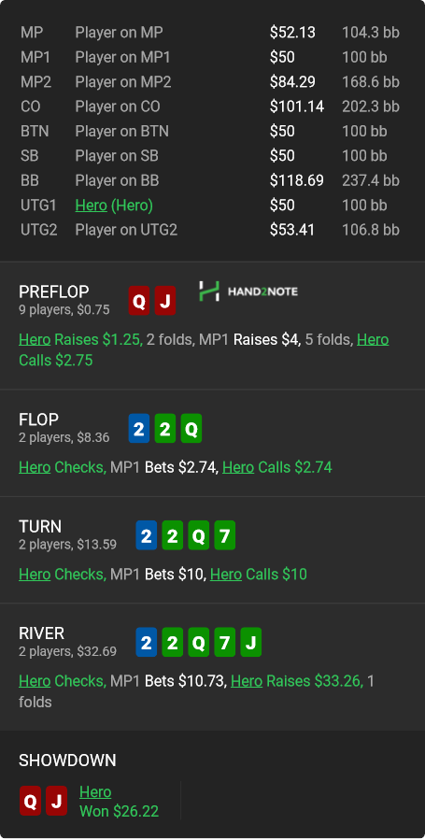Click the green 7 card on turn
The image size is (425, 839).
224,535
